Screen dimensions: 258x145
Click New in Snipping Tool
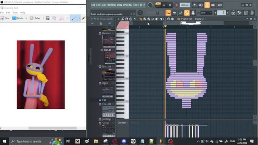pos(5,18)
